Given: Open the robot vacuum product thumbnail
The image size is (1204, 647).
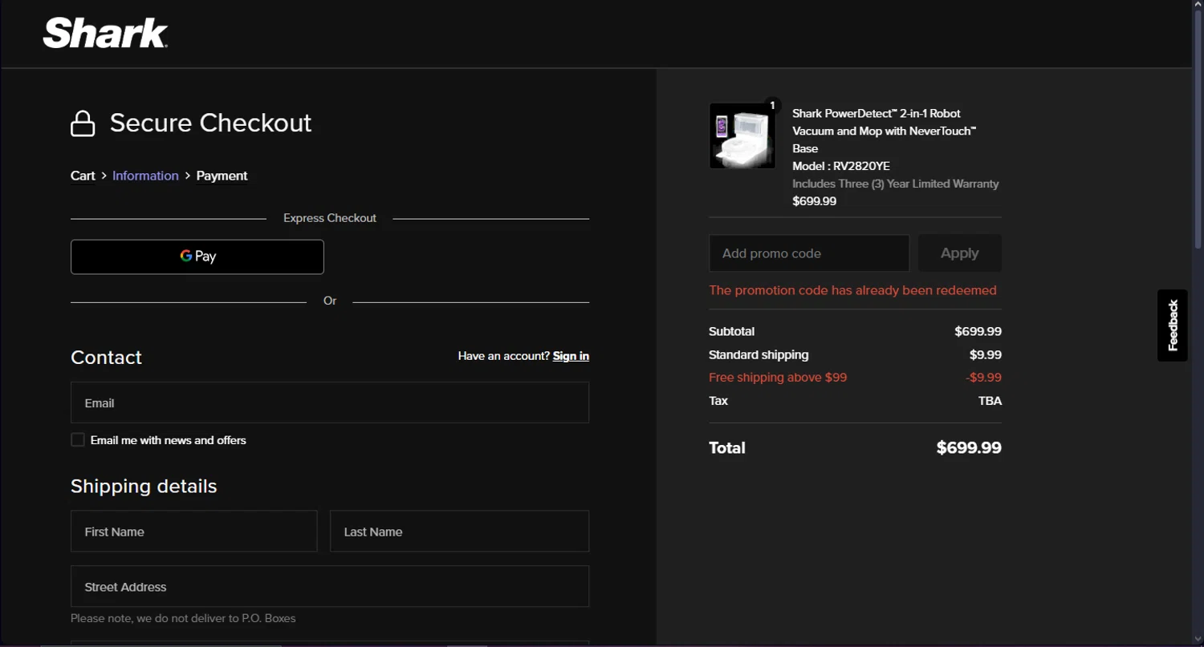Looking at the screenshot, I should 742,135.
